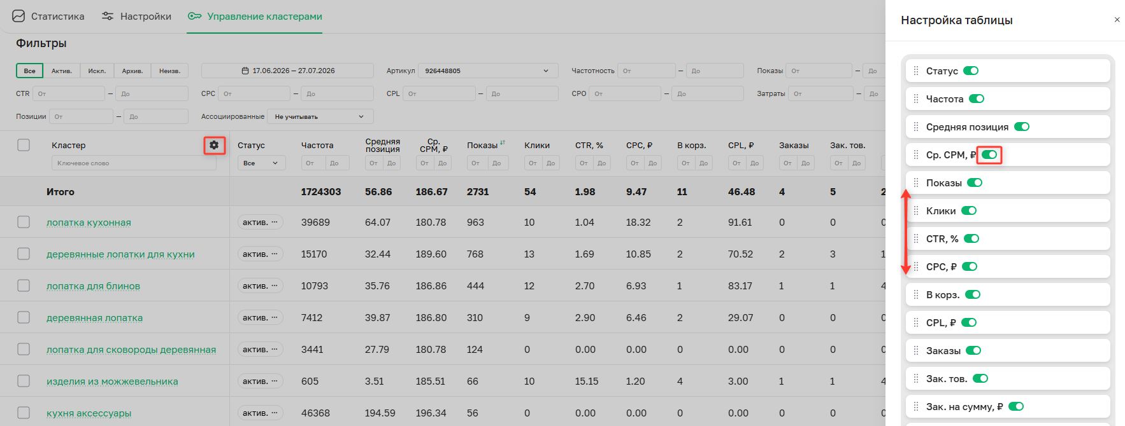Click the Средняя позиция column header

pos(382,145)
